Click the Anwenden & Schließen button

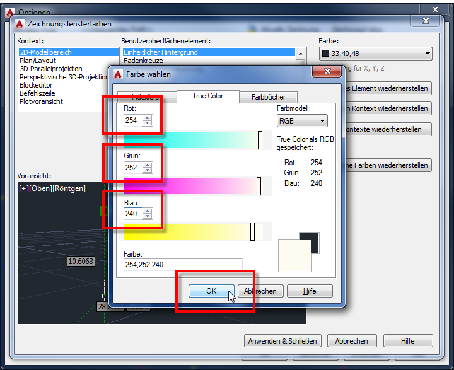coord(282,341)
